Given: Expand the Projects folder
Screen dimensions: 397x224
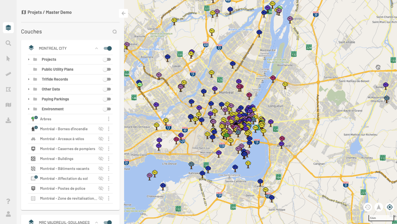Looking at the screenshot, I should (29, 60).
